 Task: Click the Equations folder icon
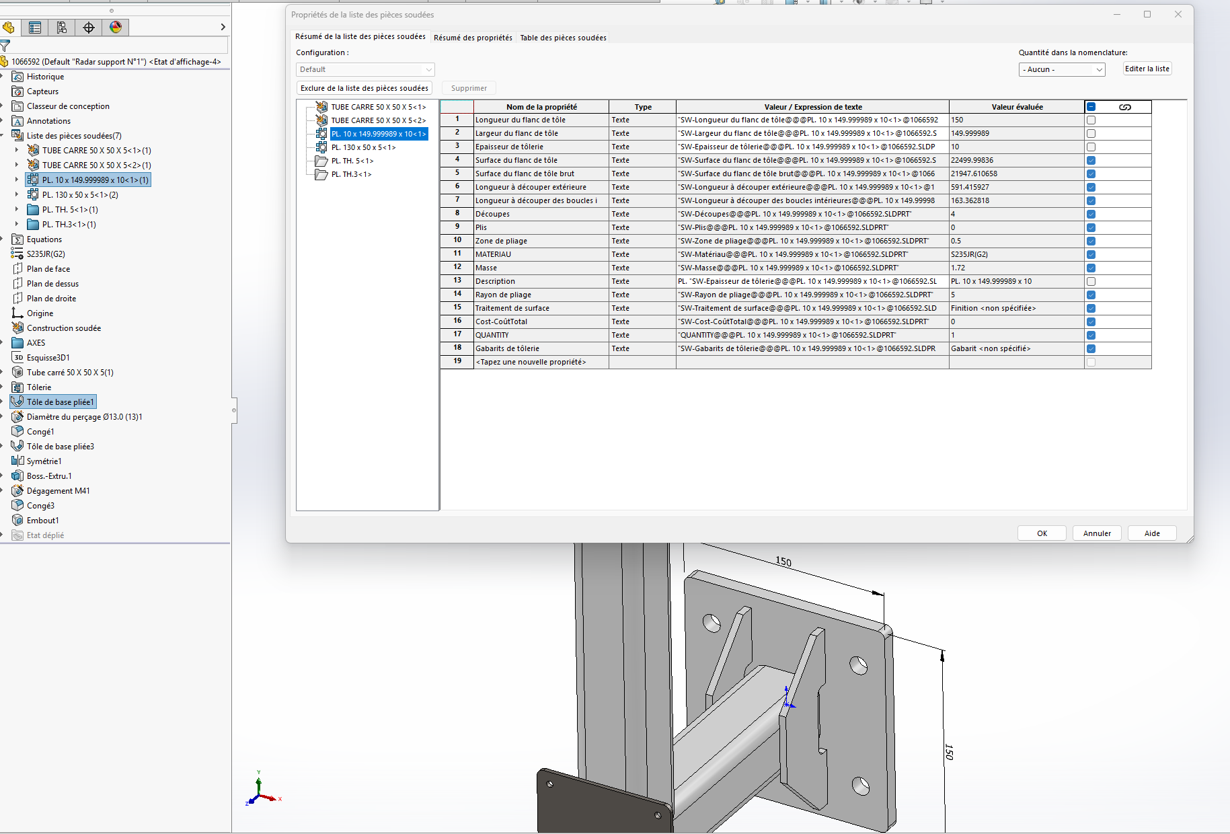point(18,239)
